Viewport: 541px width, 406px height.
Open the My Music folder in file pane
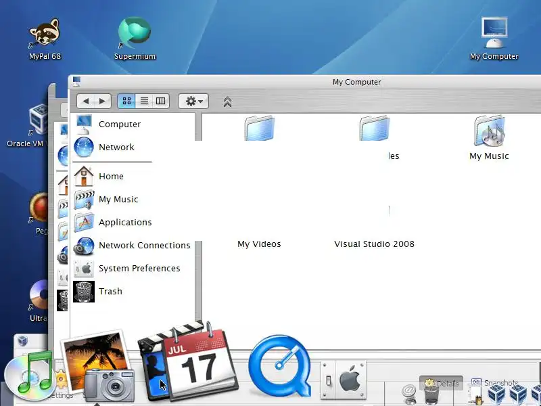click(489, 138)
